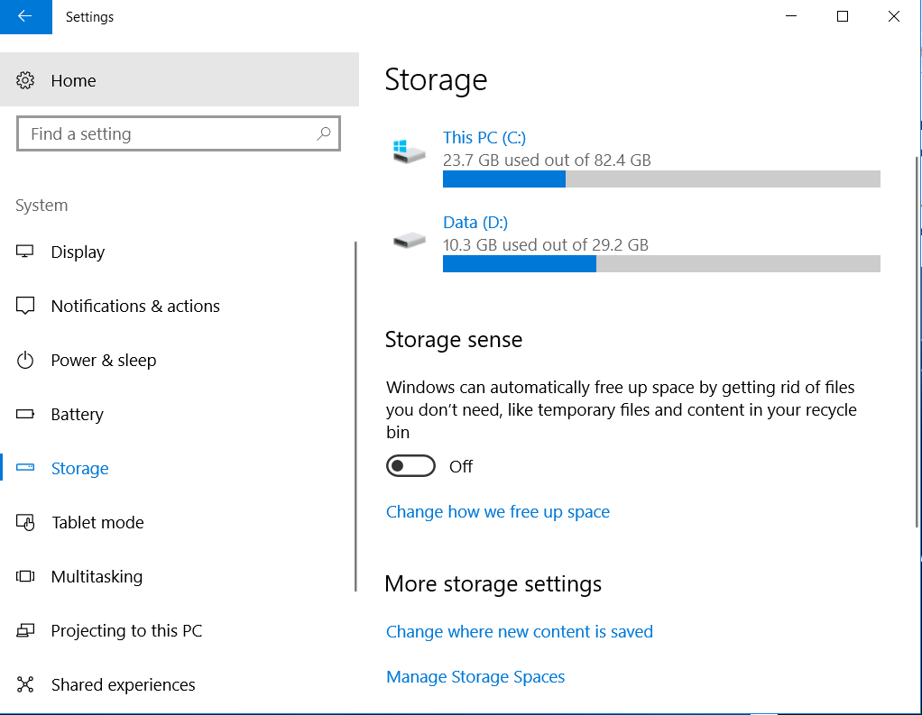Click Change where new content is saved

(520, 632)
